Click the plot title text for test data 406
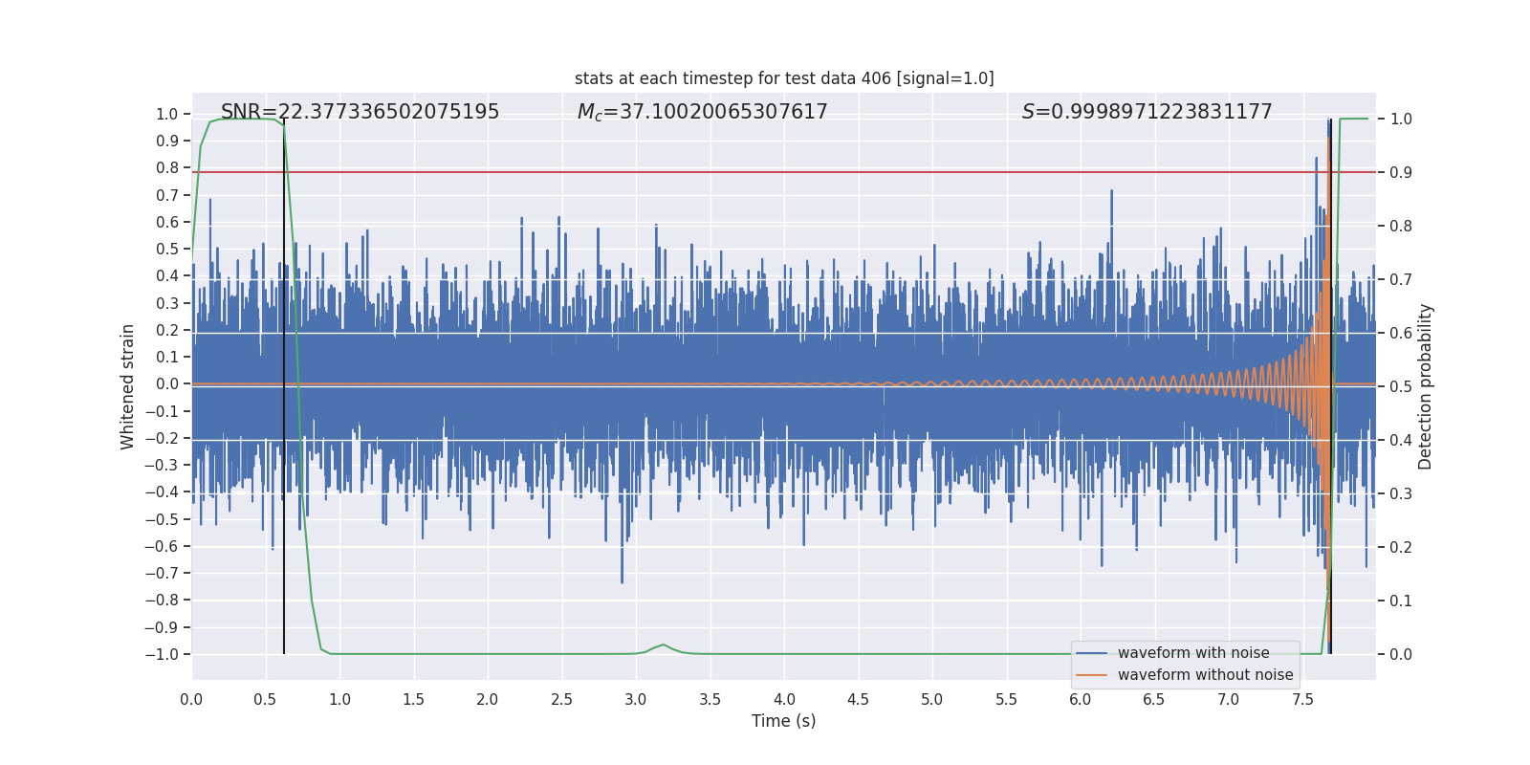1530x765 pixels. 784,78
